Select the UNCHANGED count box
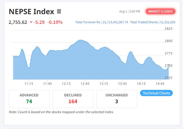 coord(117,99)
